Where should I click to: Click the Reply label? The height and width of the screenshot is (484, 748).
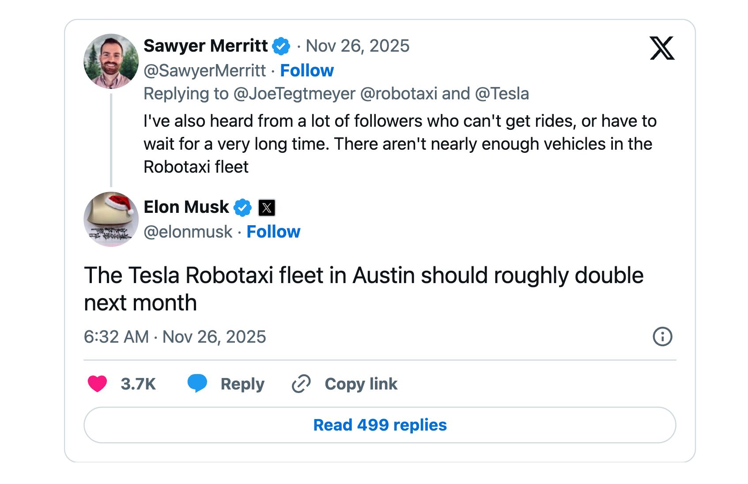tap(242, 384)
